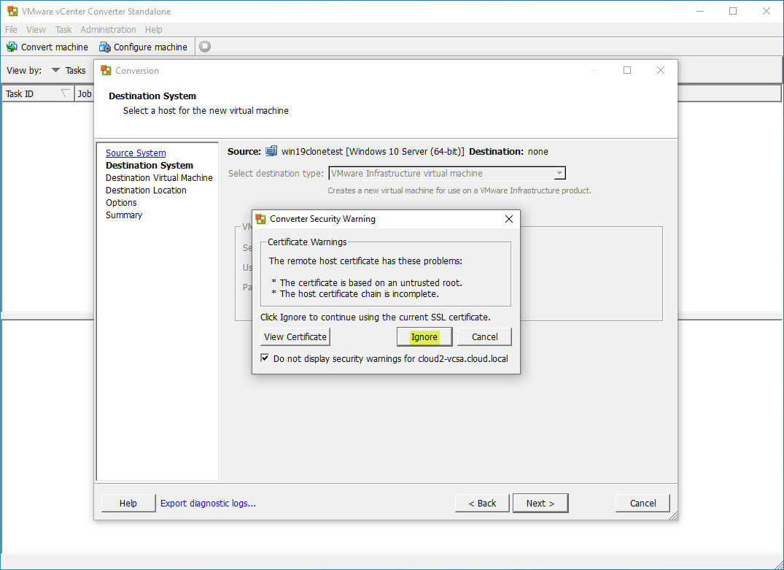Sort by the Task ID column header
This screenshot has height=570, width=784.
point(37,93)
